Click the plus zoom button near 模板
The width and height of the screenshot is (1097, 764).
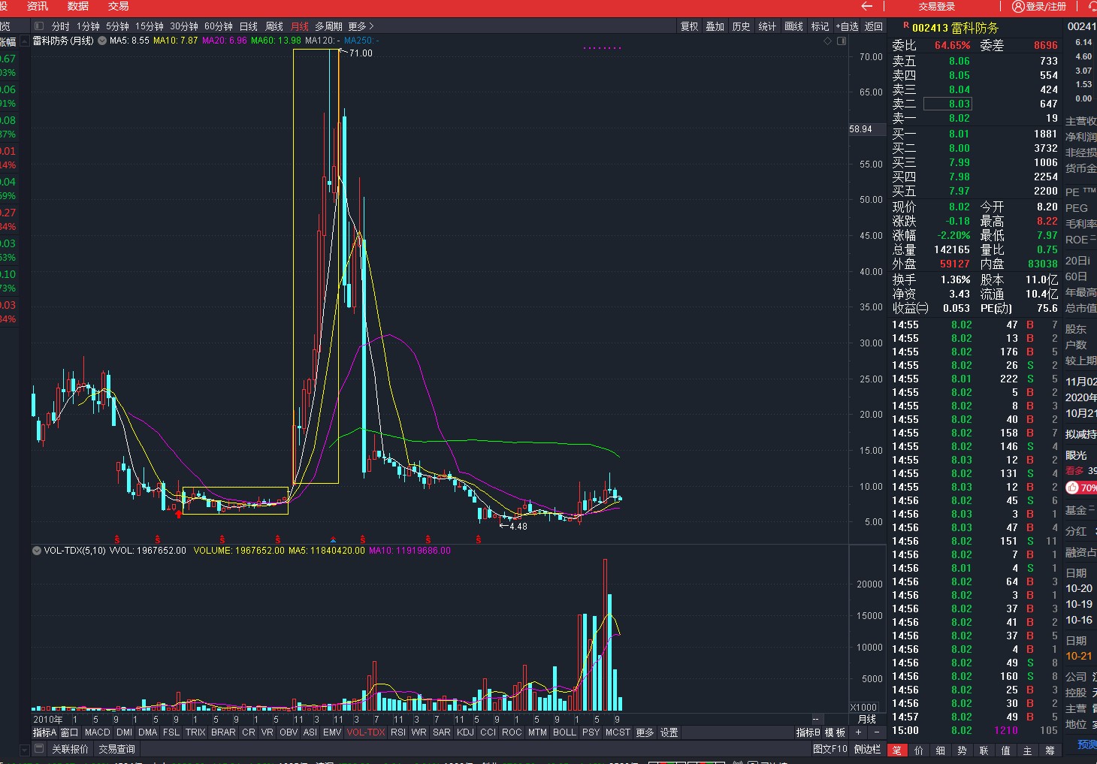pyautogui.click(x=858, y=732)
